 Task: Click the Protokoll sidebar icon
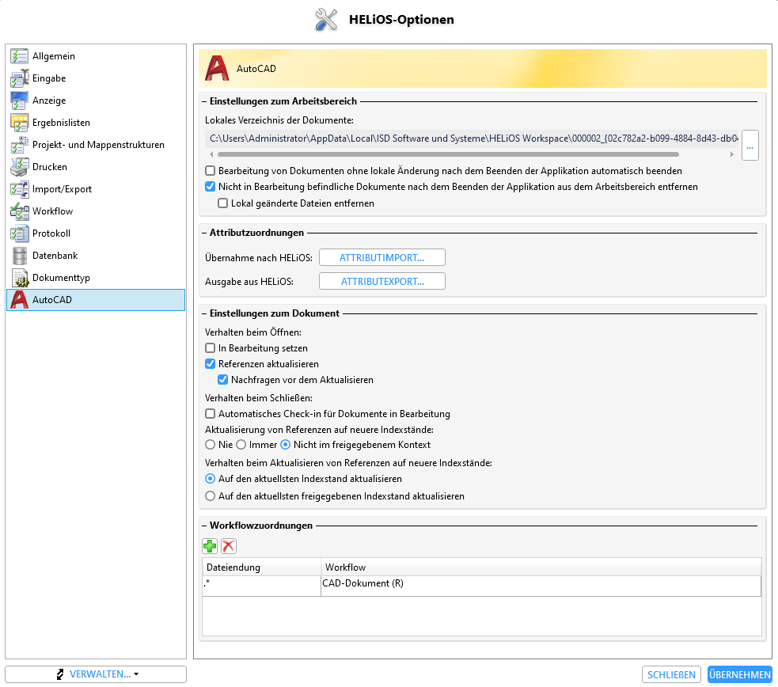pos(19,233)
